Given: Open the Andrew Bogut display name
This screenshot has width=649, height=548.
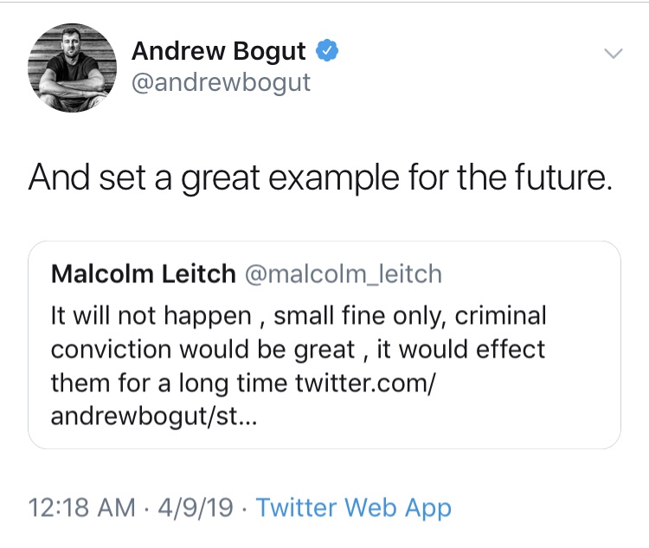Looking at the screenshot, I should (219, 51).
